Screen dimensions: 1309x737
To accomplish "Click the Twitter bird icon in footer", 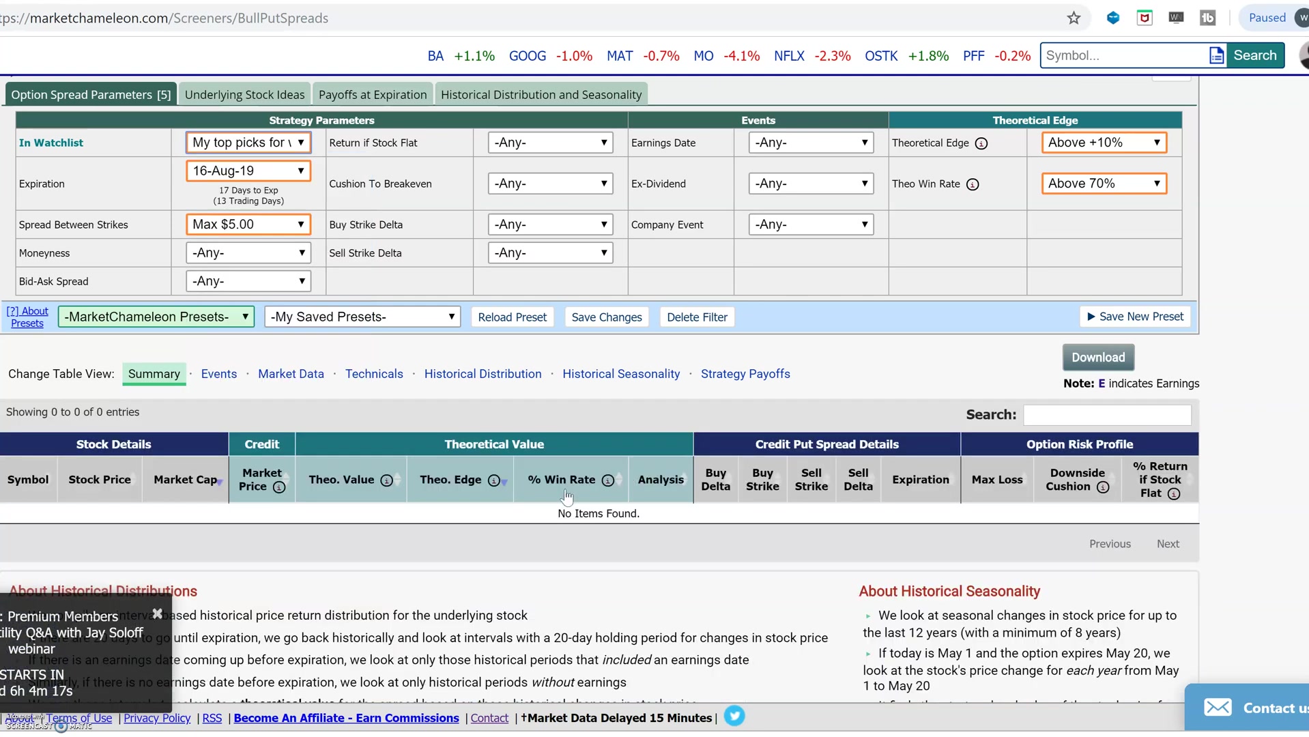I will 734,716.
